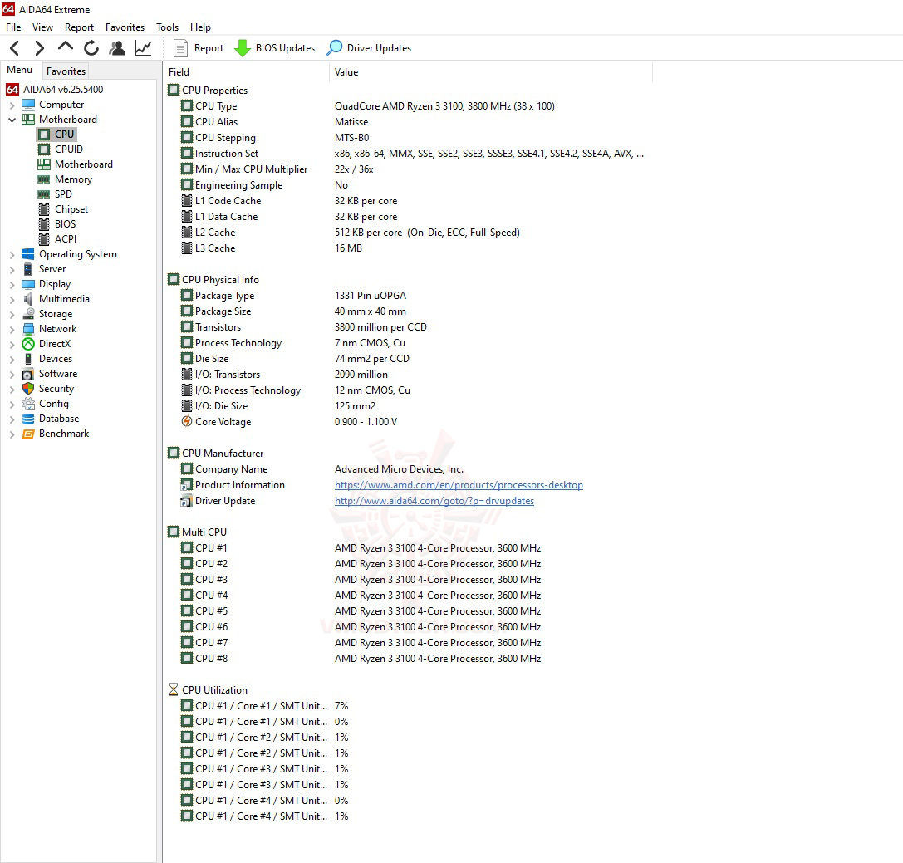Click the Database icon in tree
The image size is (903, 863).
[x=28, y=419]
